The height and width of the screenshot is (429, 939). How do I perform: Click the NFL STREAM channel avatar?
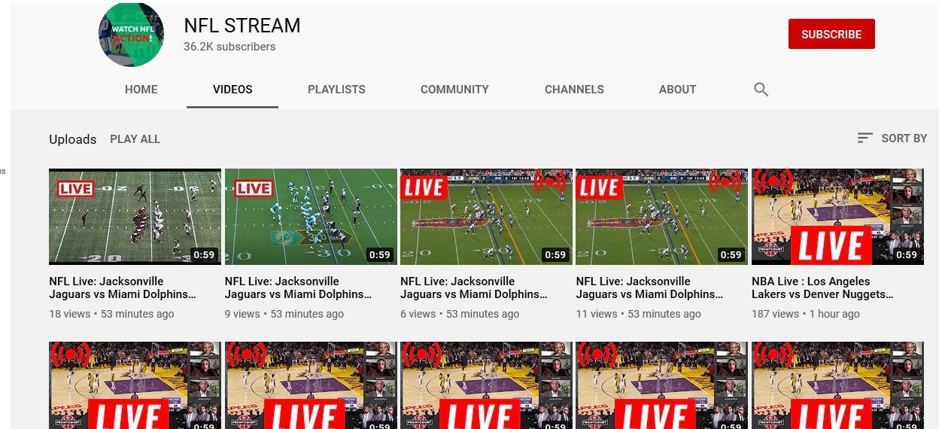pos(131,35)
